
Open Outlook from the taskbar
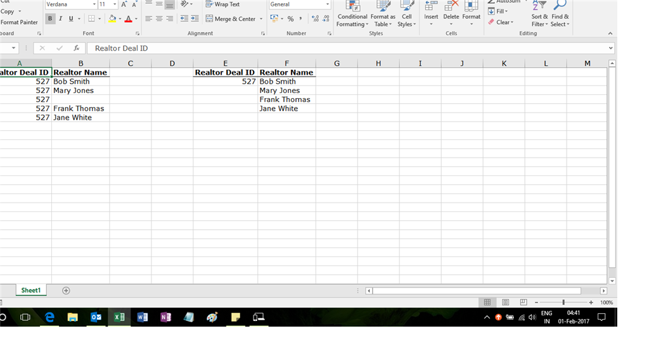pos(96,317)
